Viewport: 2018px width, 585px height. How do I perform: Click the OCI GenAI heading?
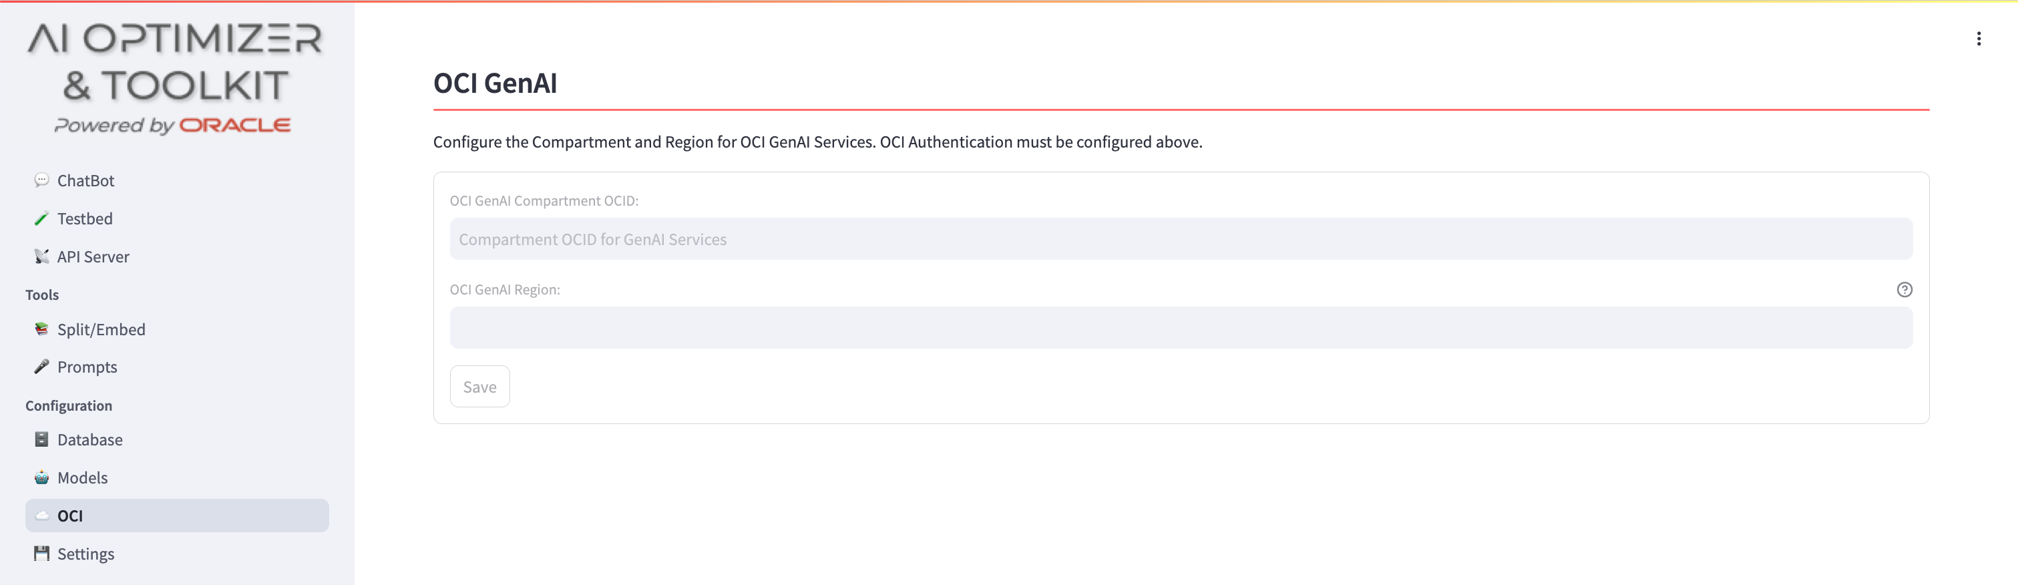[495, 83]
